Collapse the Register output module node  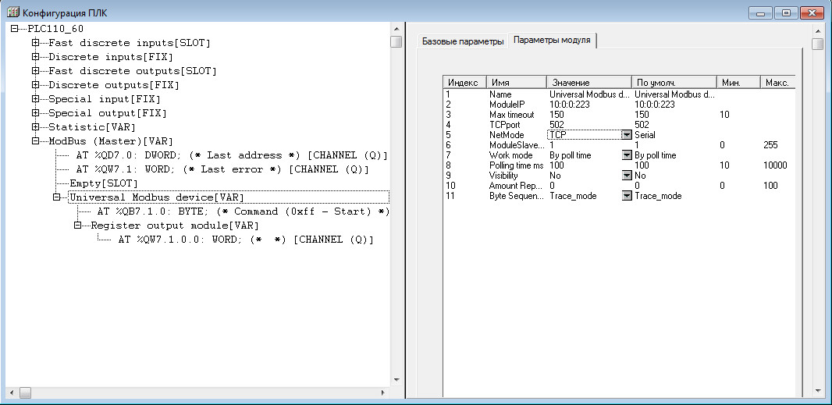point(78,226)
